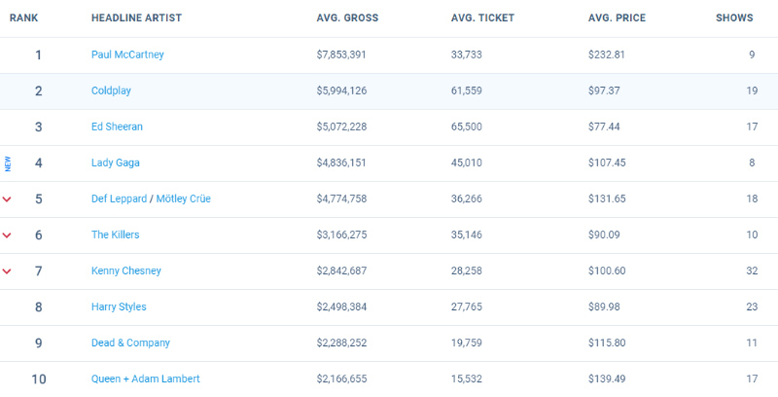Click the 65,500 ticket count

467,126
